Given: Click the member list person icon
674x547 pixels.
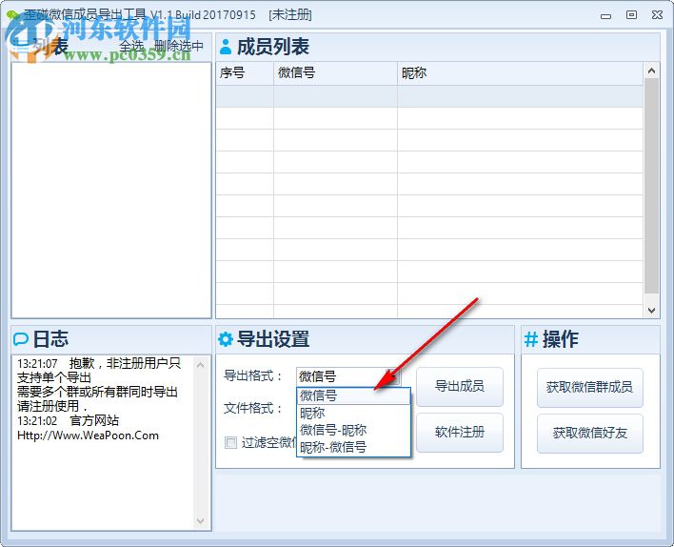Looking at the screenshot, I should (226, 47).
